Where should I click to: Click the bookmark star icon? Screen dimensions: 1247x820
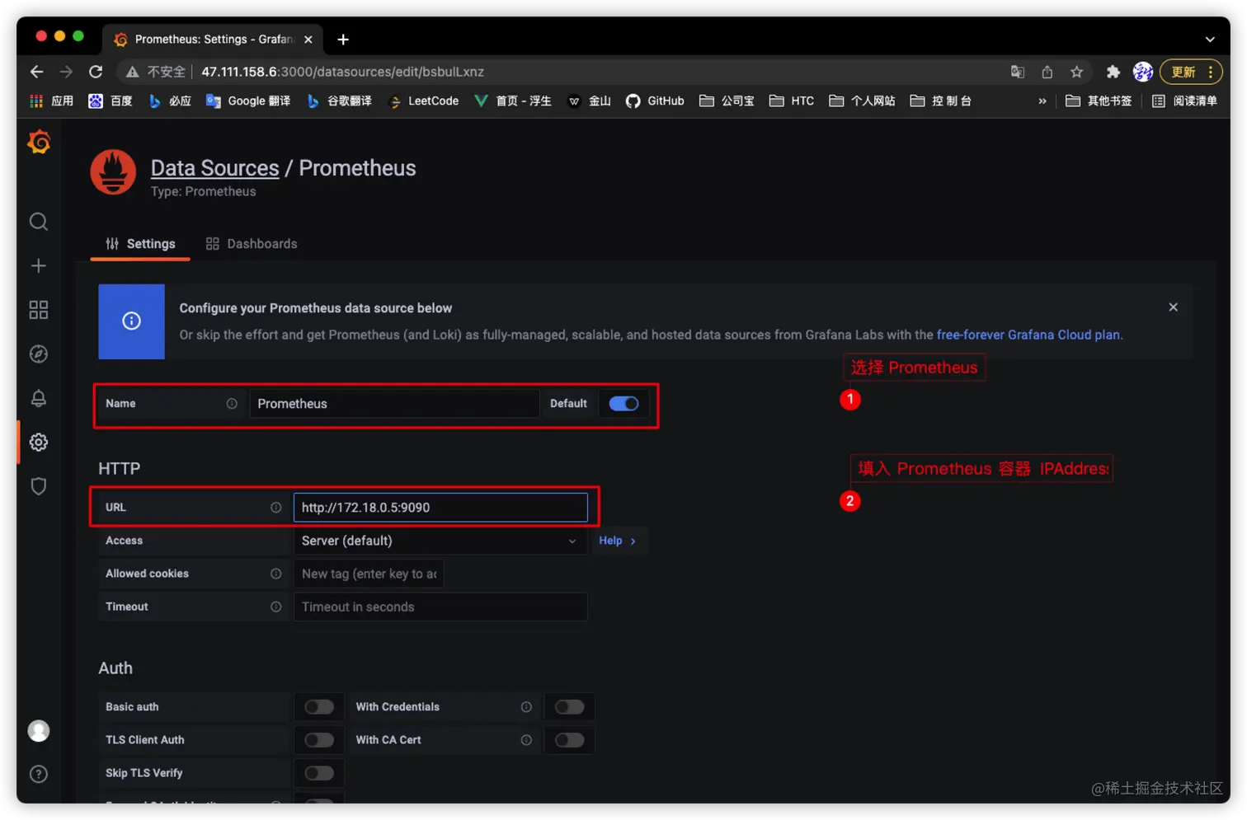[x=1076, y=73]
